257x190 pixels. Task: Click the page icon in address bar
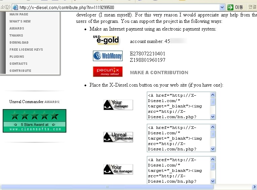click(x=15, y=7)
